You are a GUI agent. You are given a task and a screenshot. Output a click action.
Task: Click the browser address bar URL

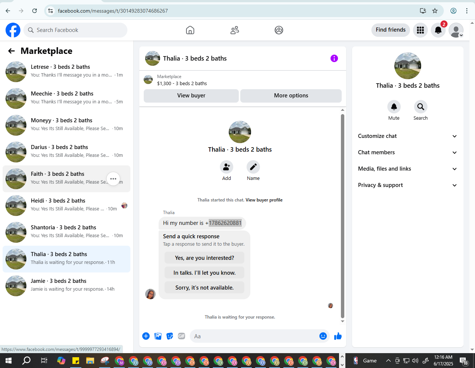coord(113,11)
